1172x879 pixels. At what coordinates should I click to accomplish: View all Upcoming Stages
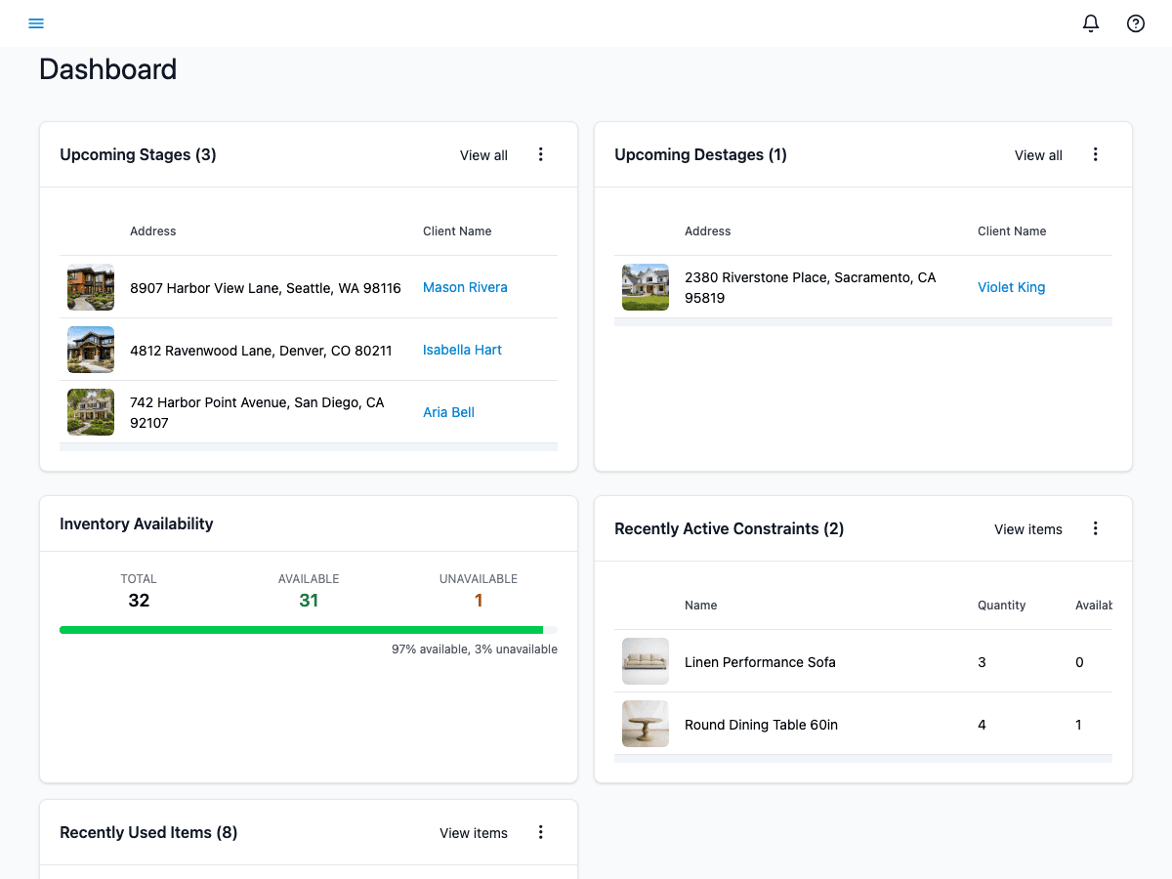(483, 154)
